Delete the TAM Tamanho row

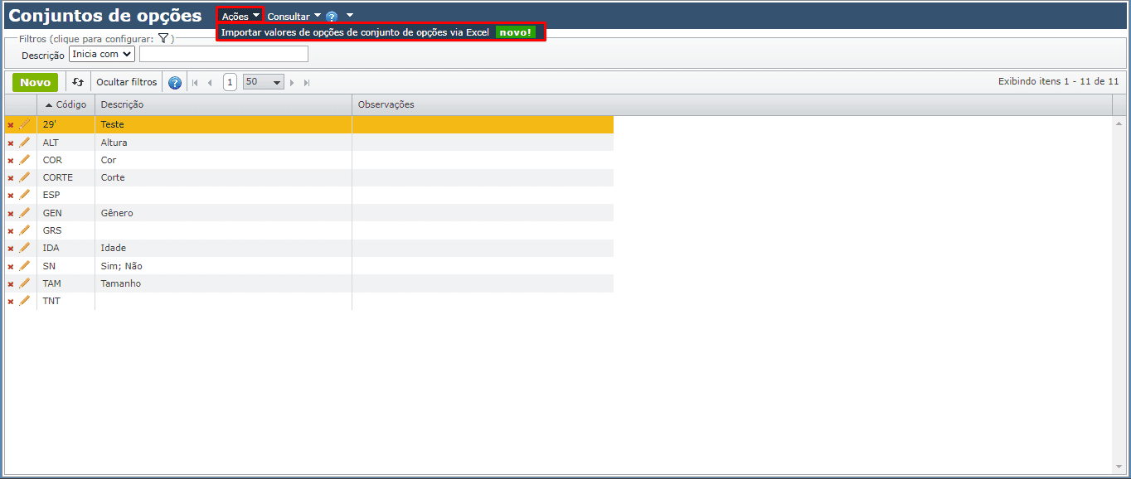click(x=11, y=284)
